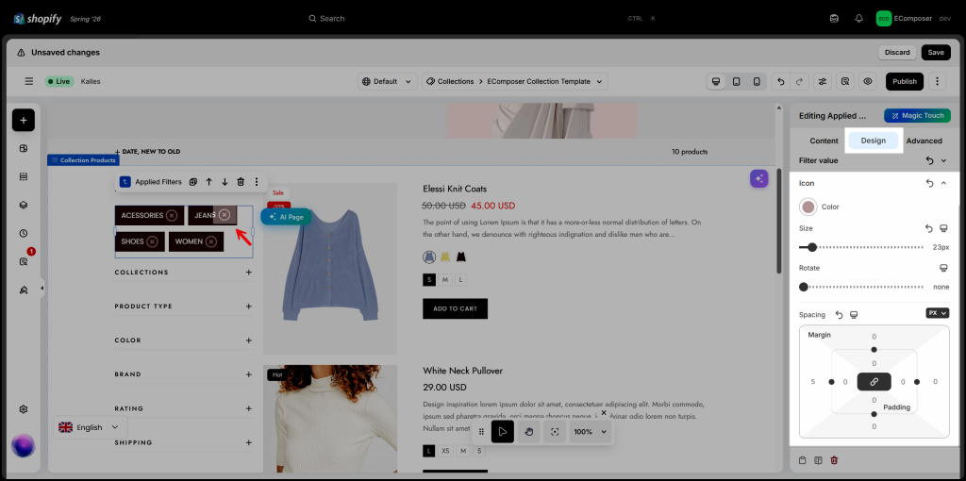
Task: Open Shopify notifications bell
Action: (x=858, y=19)
